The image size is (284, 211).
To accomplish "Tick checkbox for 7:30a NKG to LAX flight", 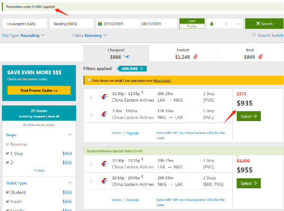I will 91,114.
